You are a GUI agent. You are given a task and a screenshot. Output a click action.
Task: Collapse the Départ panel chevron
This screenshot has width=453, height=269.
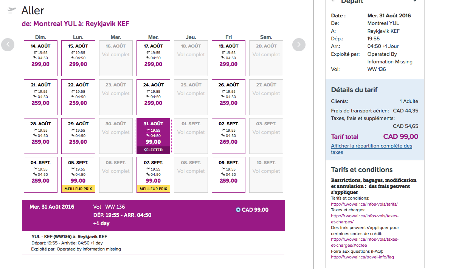[x=415, y=1]
